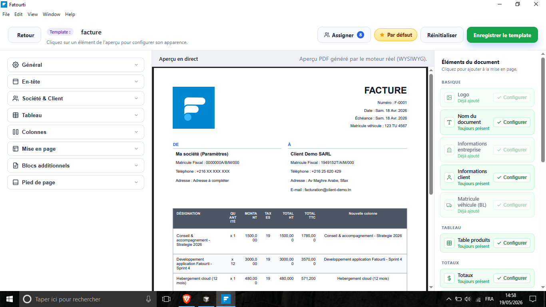Click the Informations entreprise building icon
This screenshot has width=546, height=307.
(449, 150)
